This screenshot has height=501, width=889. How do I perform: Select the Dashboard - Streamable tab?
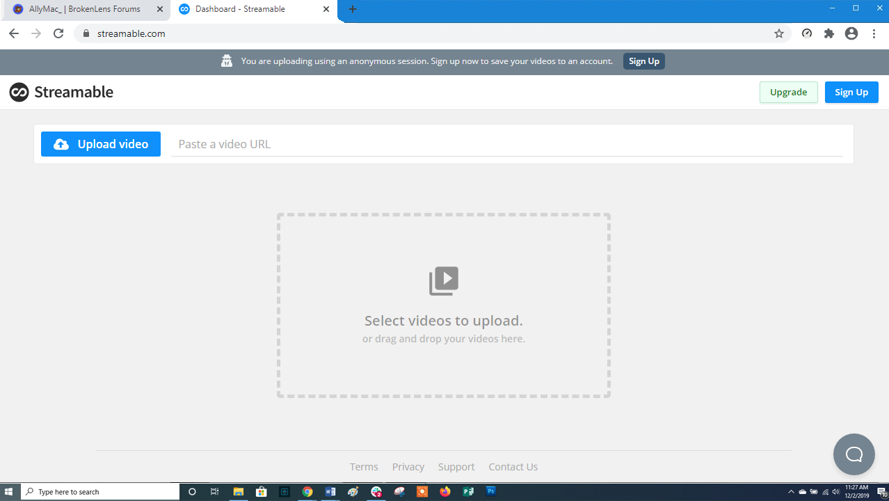coord(254,10)
